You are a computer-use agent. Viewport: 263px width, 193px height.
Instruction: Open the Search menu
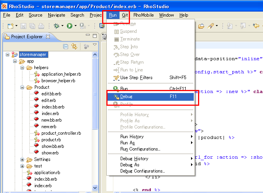tap(77, 15)
